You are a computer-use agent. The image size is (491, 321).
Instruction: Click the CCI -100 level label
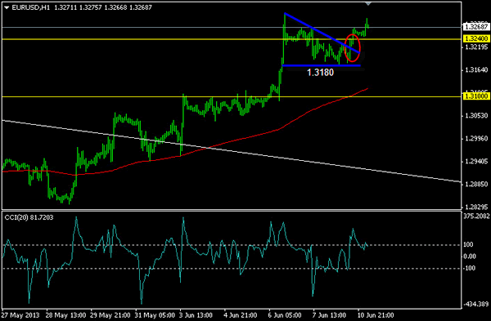point(469,268)
